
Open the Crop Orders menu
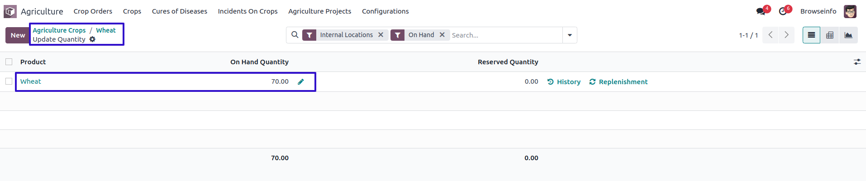93,11
